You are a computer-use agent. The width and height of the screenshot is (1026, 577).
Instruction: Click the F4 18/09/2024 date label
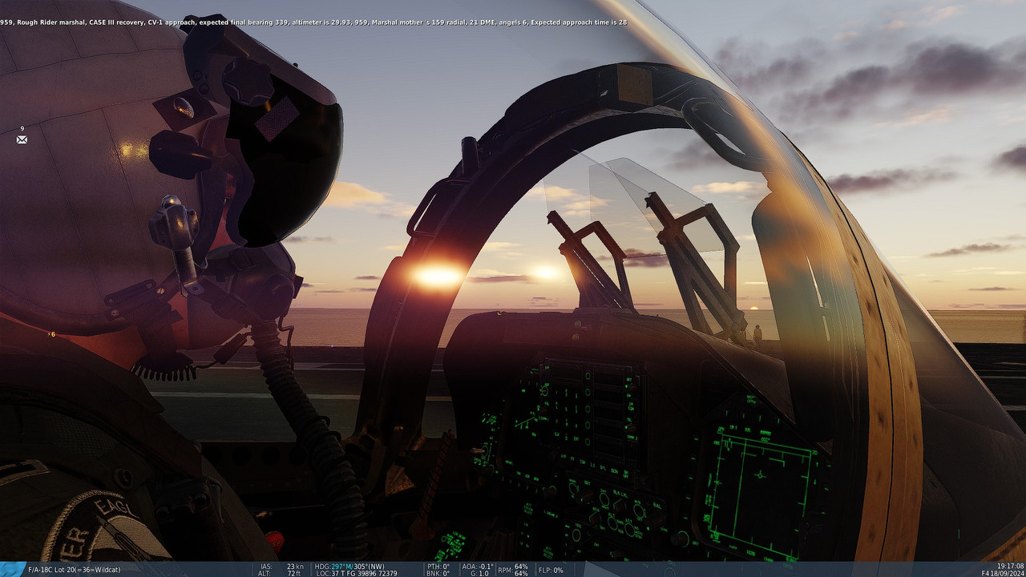pos(1003,573)
